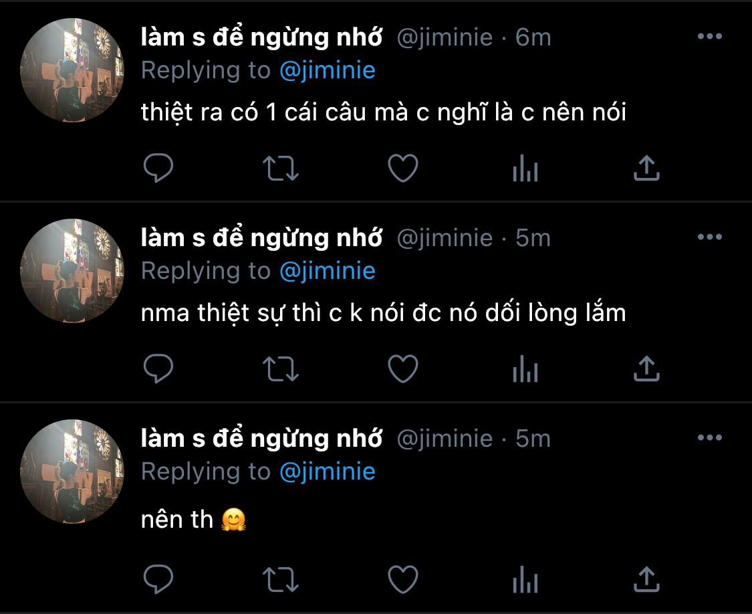Open more options on the 6m tweet

709,37
